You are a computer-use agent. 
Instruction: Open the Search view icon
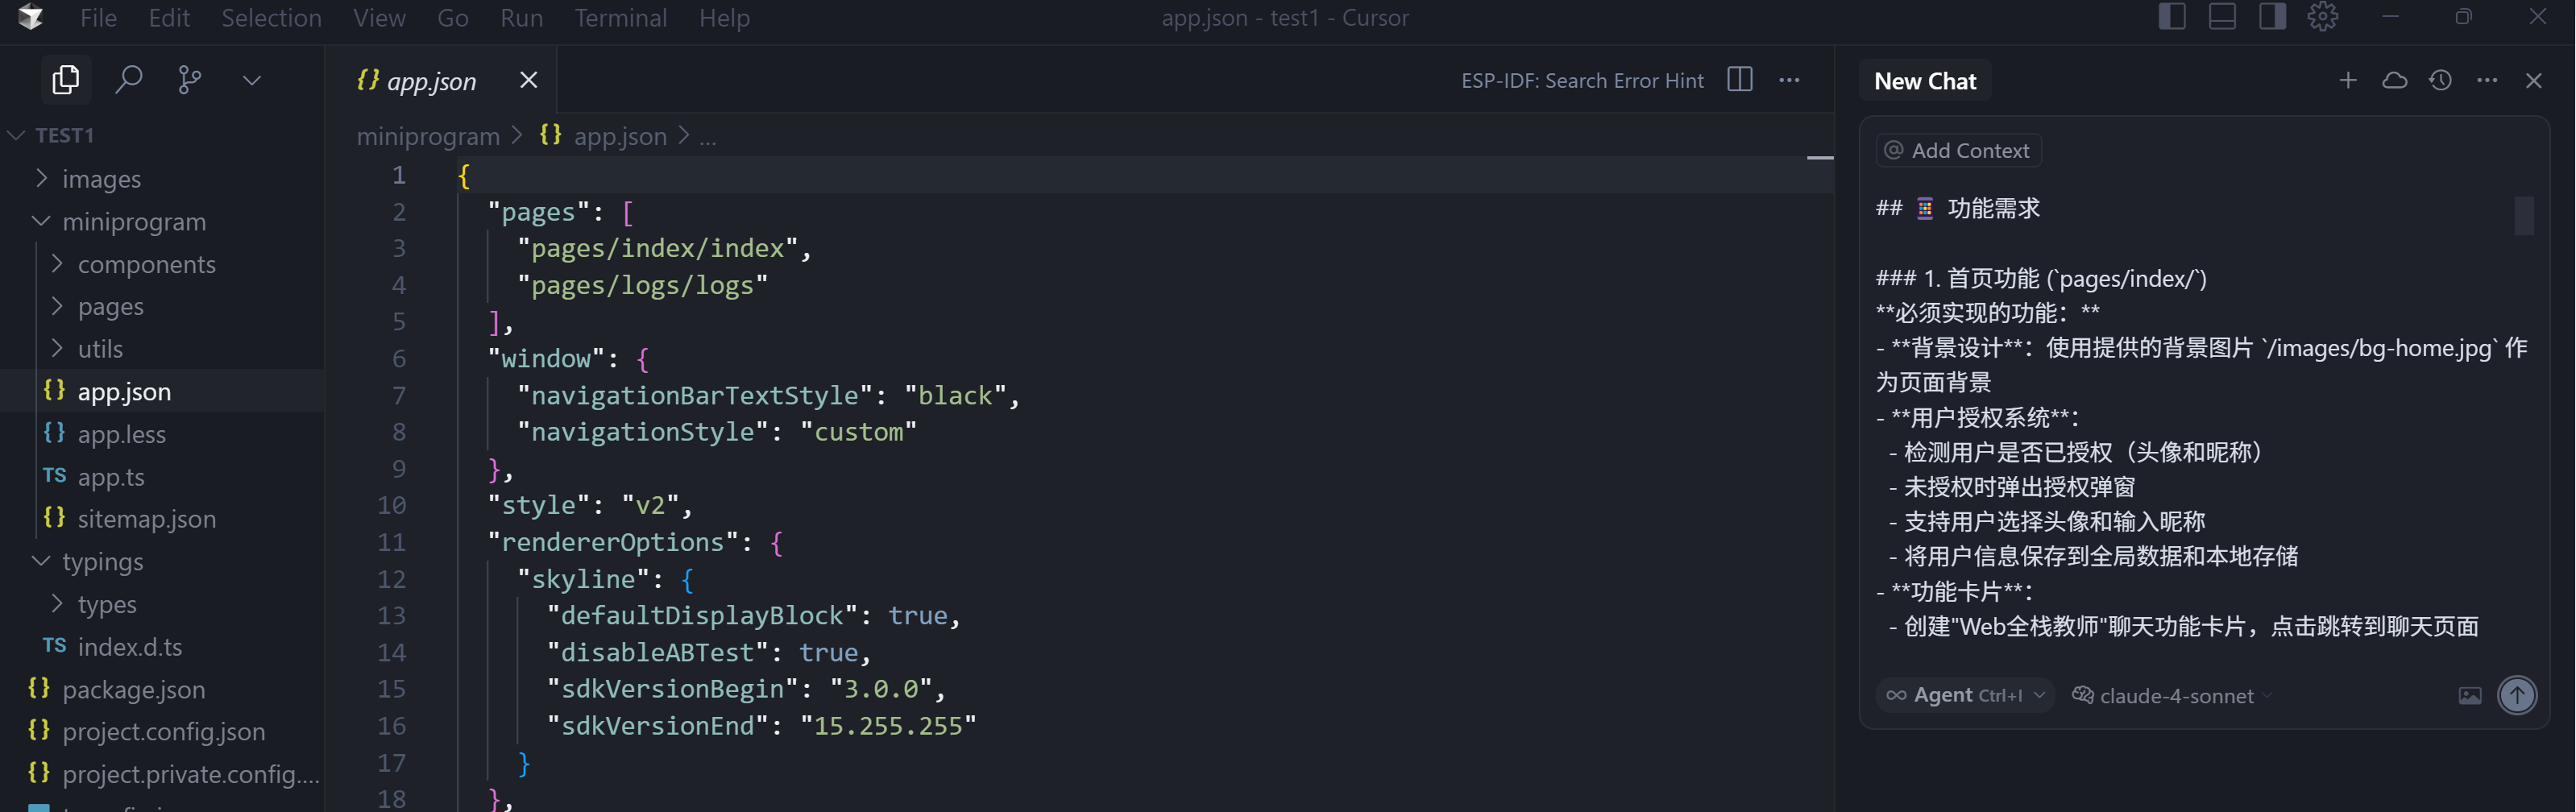(128, 80)
